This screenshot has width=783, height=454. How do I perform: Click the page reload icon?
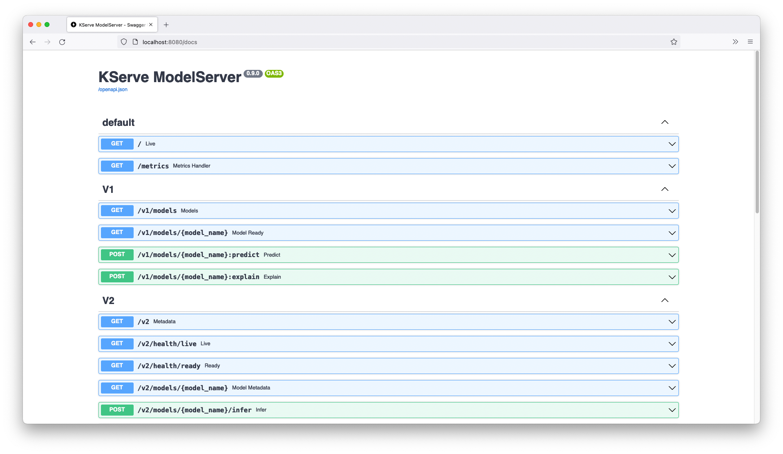coord(62,42)
